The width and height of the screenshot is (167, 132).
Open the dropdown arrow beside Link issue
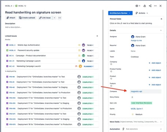[x=55, y=18]
